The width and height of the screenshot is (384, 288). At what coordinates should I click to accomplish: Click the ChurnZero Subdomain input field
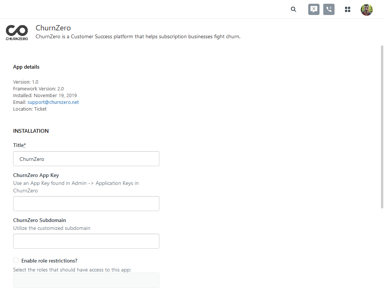(86, 241)
